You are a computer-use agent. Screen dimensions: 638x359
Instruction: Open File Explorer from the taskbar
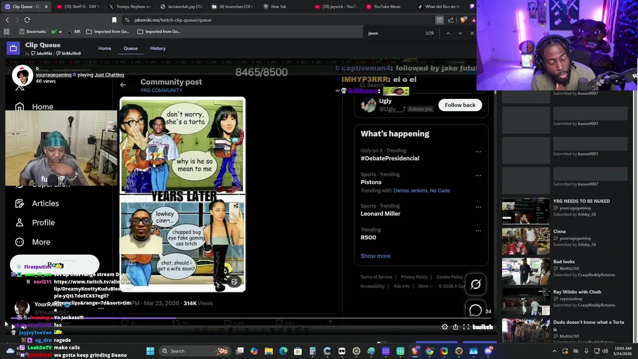coord(269,351)
